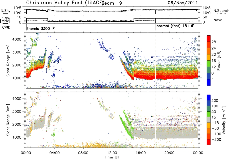
Task: Click the '60' Nave axis value
Action: coord(205,17)
